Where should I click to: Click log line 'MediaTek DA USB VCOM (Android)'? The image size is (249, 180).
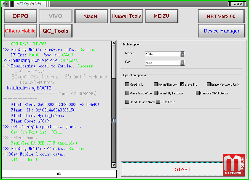coord(44,143)
